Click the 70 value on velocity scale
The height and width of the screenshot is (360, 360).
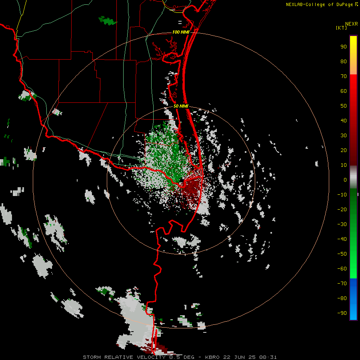(344, 76)
